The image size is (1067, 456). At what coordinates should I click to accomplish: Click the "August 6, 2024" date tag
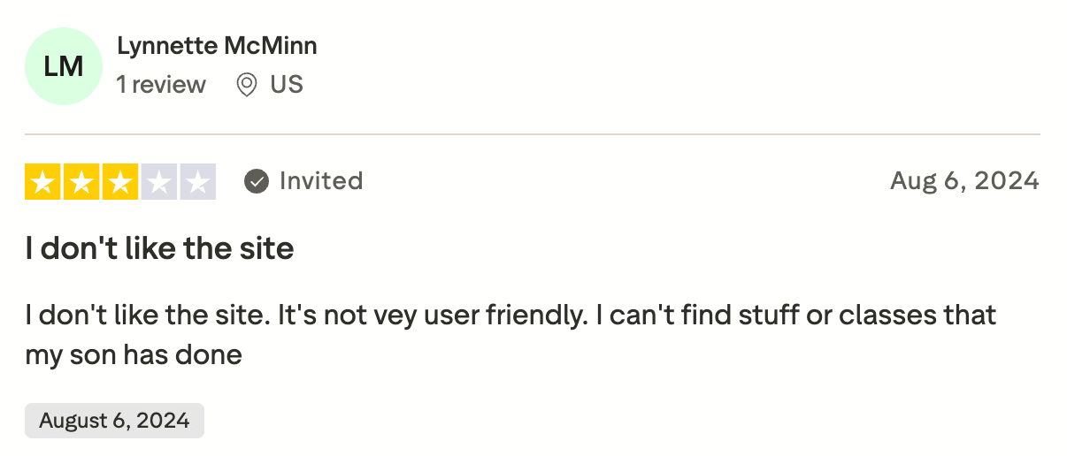coord(115,421)
